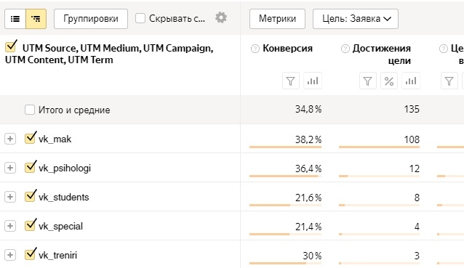Click filter icon under Достижения цели
This screenshot has width=464, height=268.
(x=367, y=81)
